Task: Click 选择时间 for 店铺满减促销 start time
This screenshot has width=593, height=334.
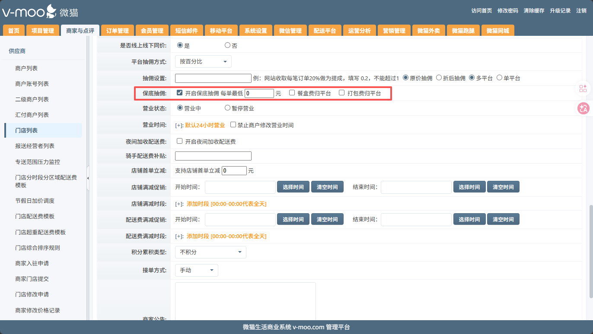Action: click(293, 187)
